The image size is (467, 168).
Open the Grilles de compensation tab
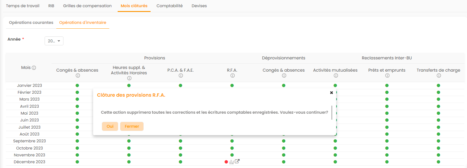pyautogui.click(x=87, y=6)
